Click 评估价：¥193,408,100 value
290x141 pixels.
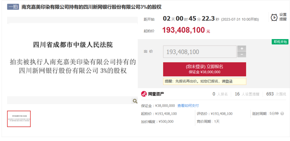tap(215, 114)
